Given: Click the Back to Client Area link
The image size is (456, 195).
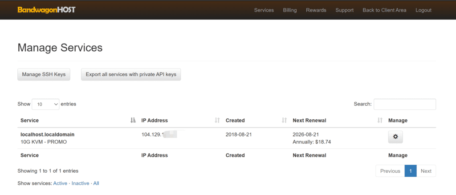Looking at the screenshot, I should tap(384, 10).
